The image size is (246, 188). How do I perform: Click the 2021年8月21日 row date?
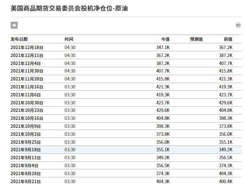click(26, 181)
